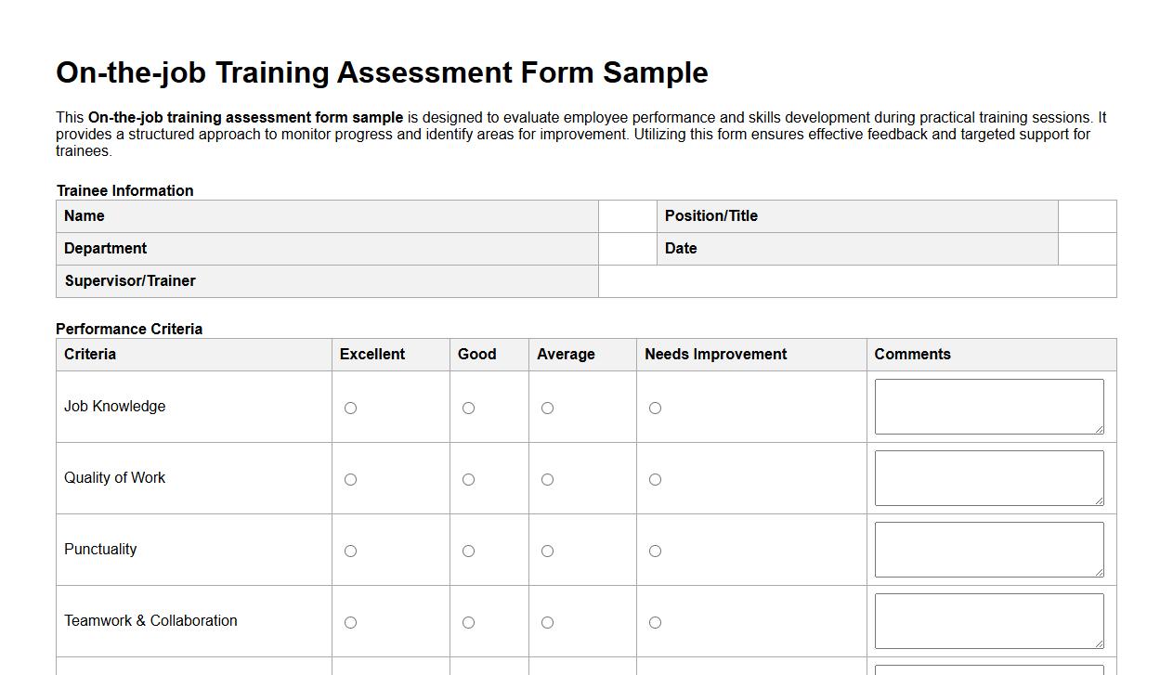The height and width of the screenshot is (675, 1173).
Task: Click the comments box for Punctuality
Action: [988, 549]
